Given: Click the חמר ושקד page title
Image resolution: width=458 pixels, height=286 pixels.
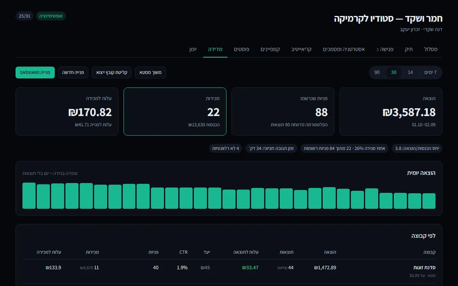Looking at the screenshot, I should (388, 19).
